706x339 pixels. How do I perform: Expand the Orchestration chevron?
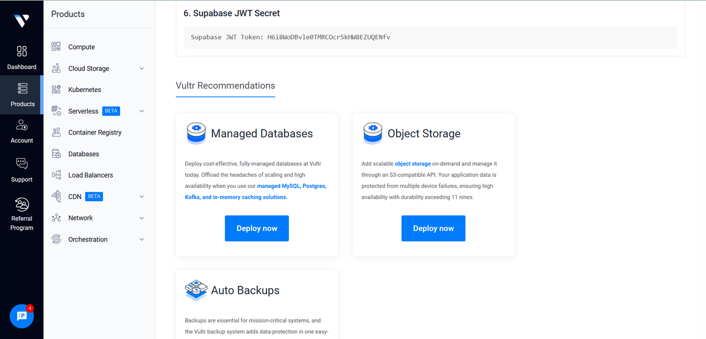point(142,239)
